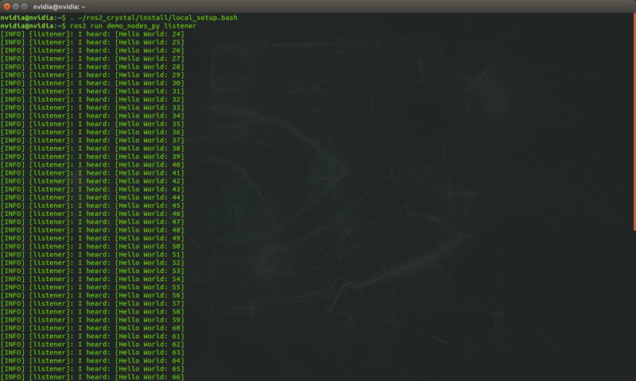Select the line Hello World: 41

pos(92,173)
